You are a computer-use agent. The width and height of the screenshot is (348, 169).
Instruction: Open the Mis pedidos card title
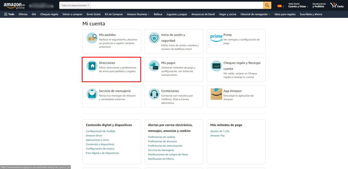107,35
